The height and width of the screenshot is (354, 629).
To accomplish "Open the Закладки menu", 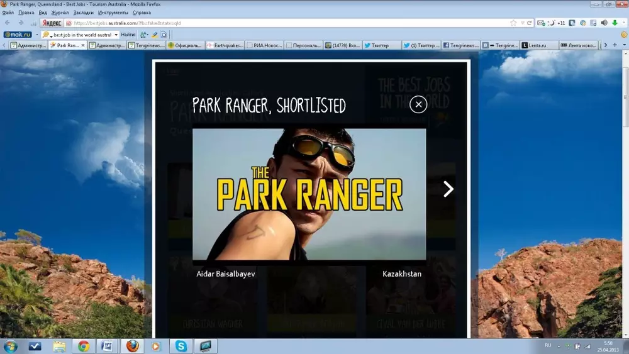I will (83, 13).
